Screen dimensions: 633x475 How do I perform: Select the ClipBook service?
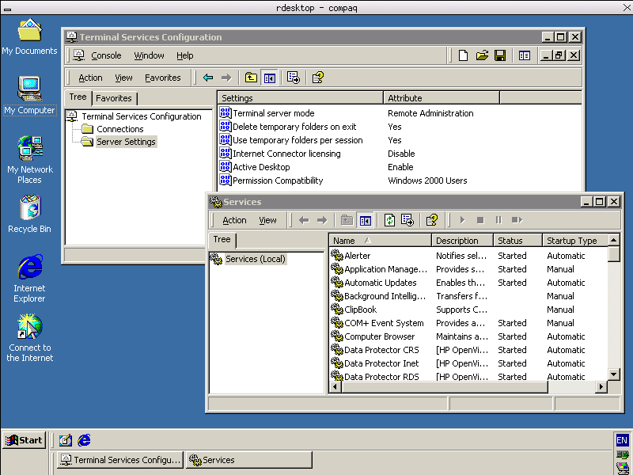(361, 310)
